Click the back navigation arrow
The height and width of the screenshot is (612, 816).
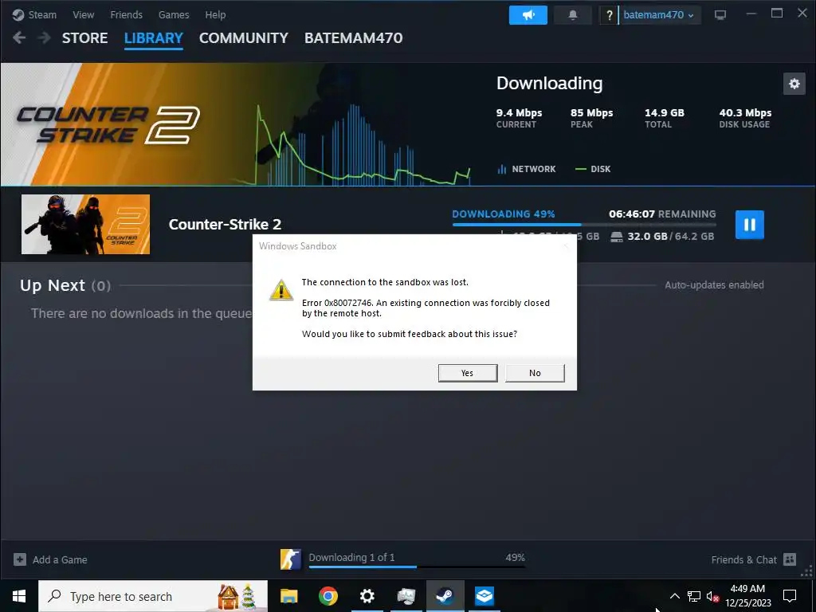(19, 37)
